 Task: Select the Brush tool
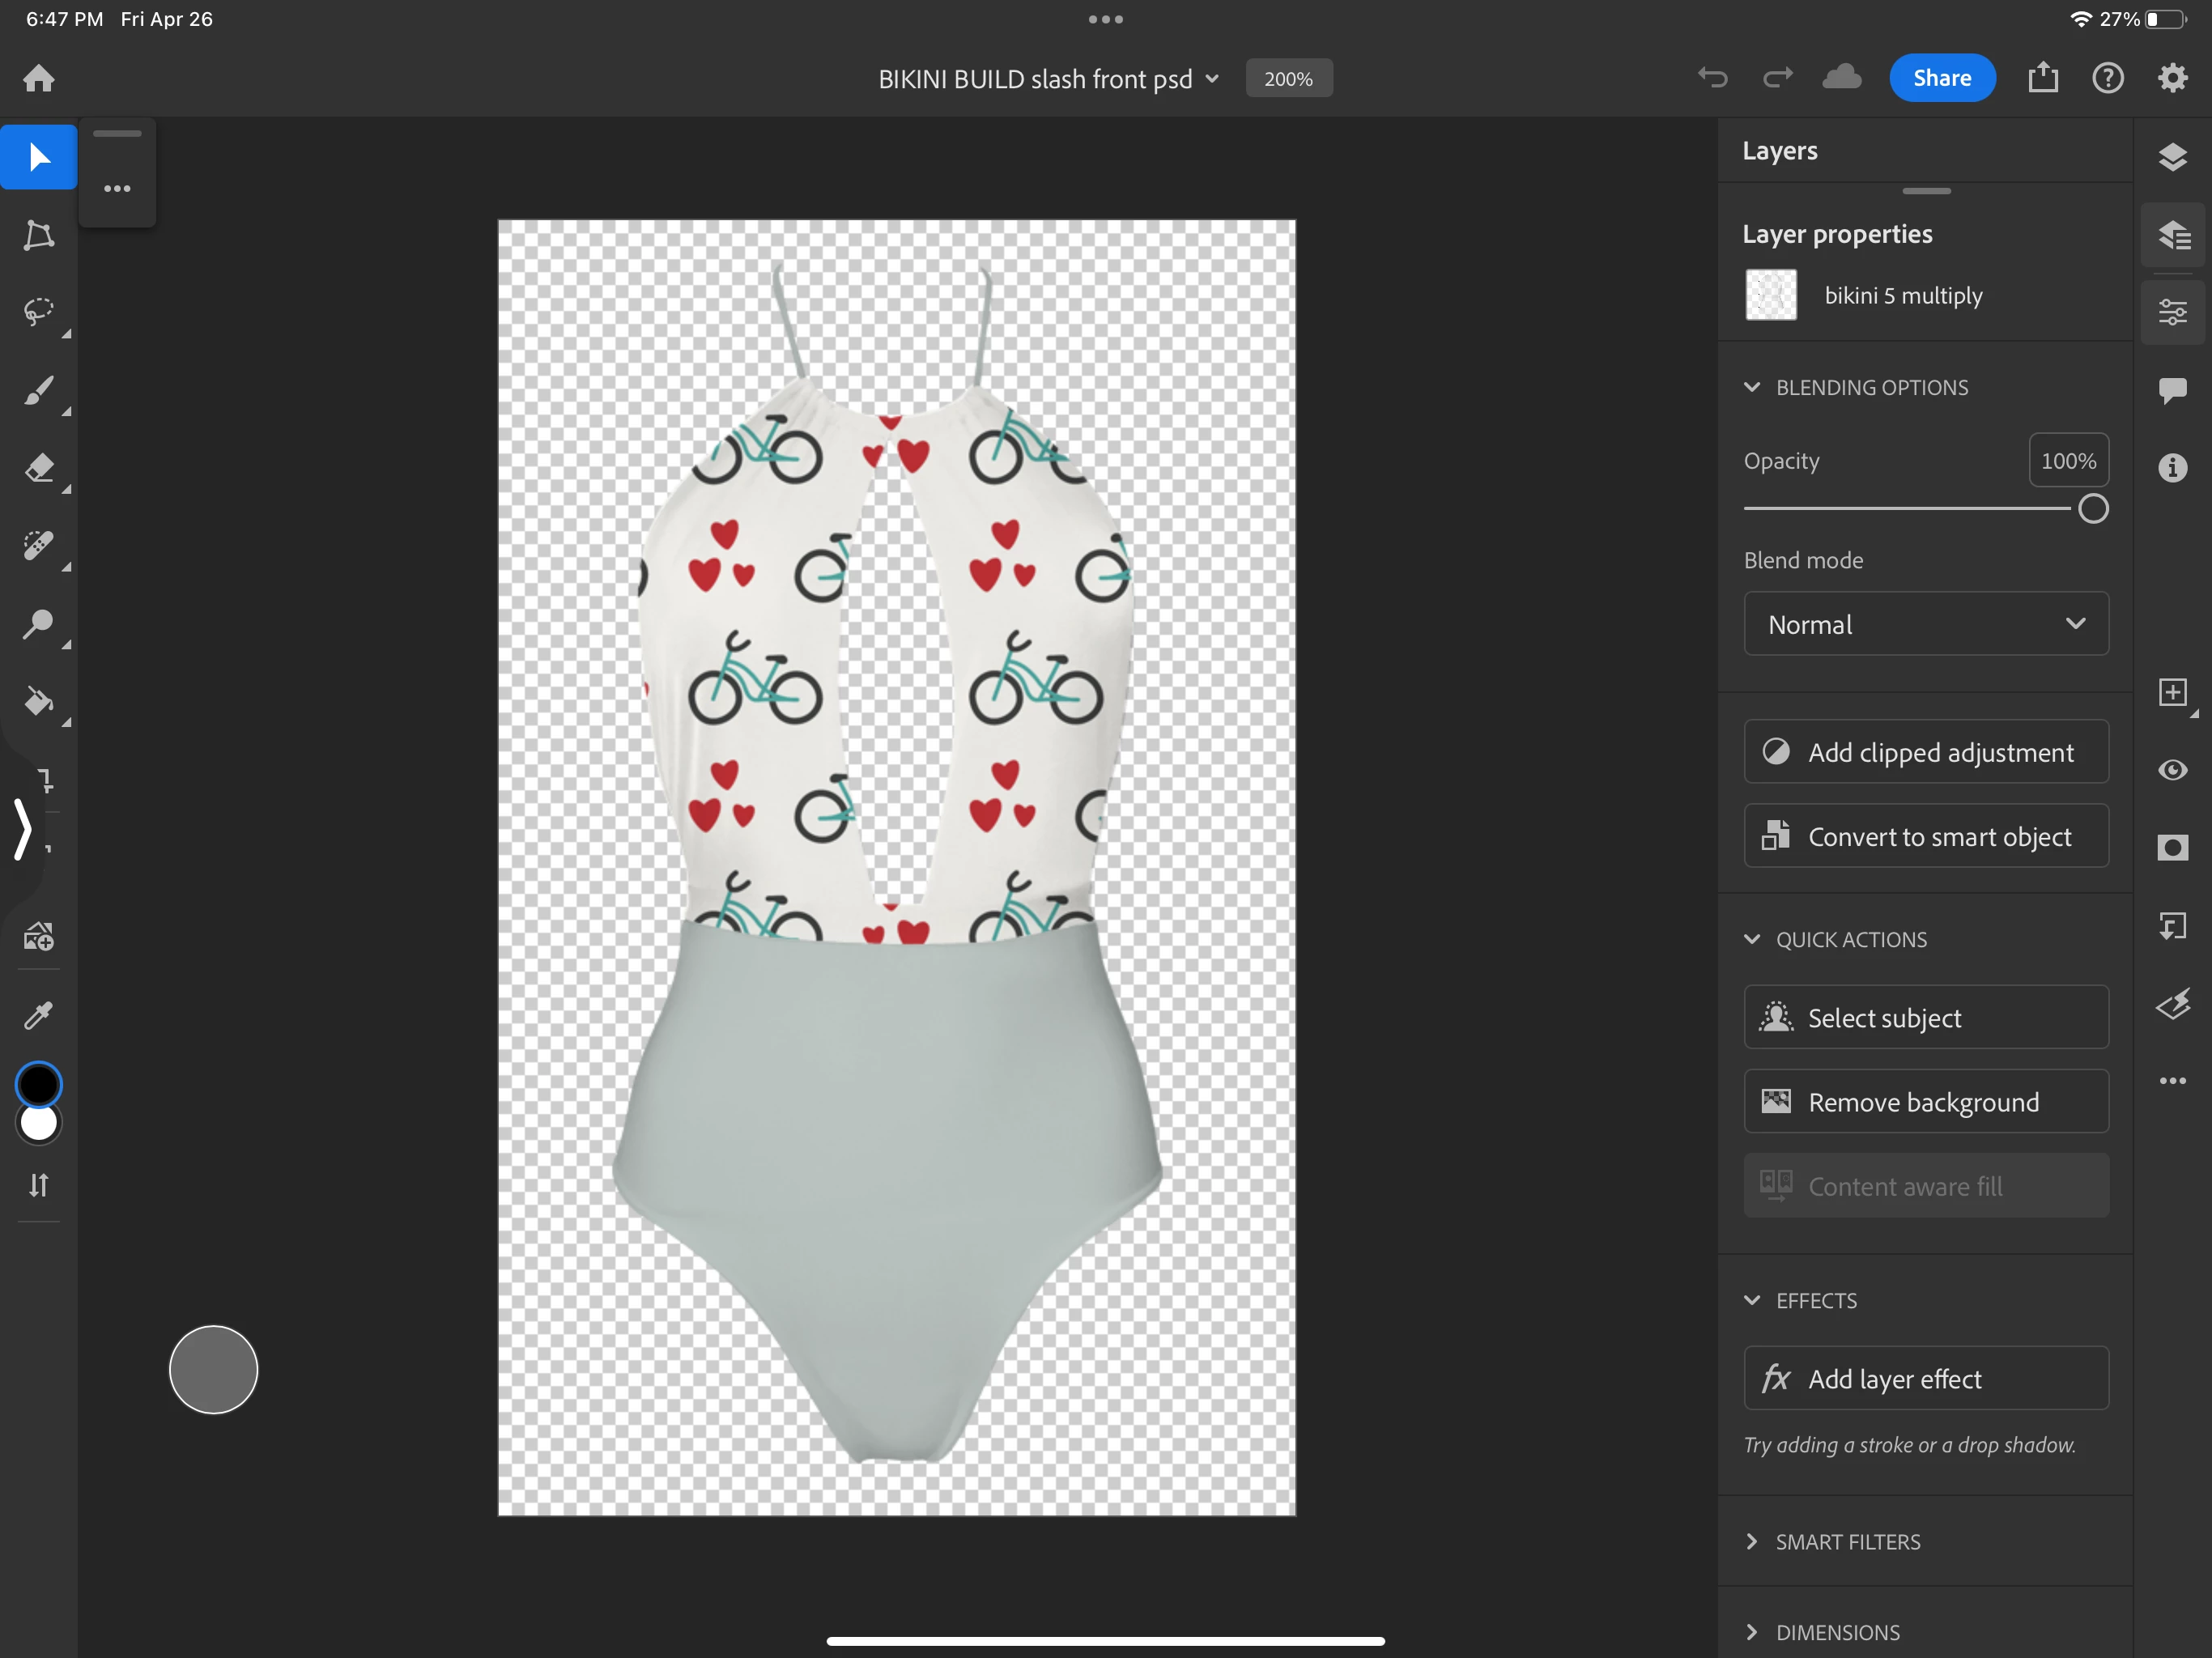(38, 390)
